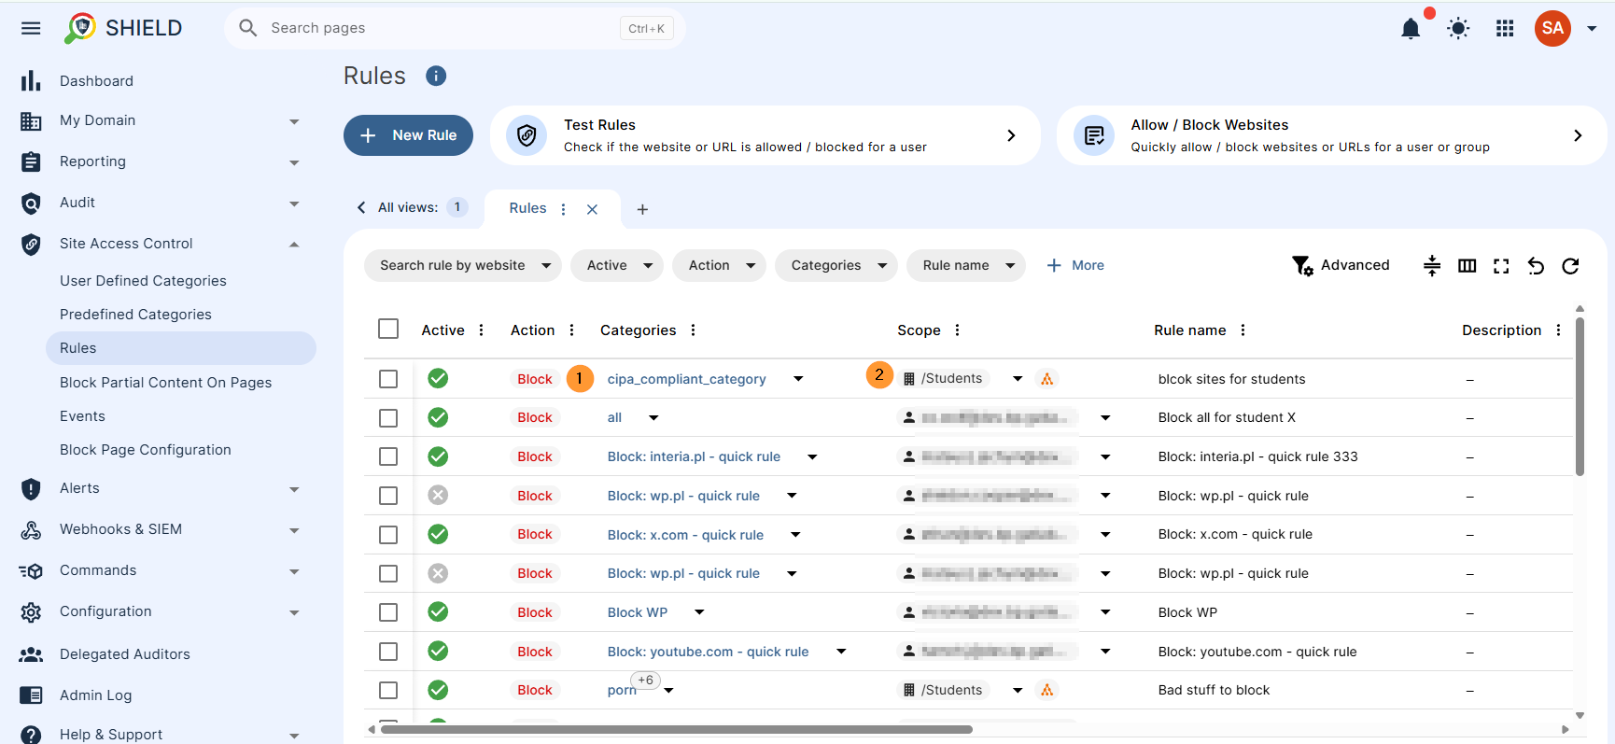Screen dimensions: 1615x744
Task: Open the Test Rules card
Action: pyautogui.click(x=765, y=135)
